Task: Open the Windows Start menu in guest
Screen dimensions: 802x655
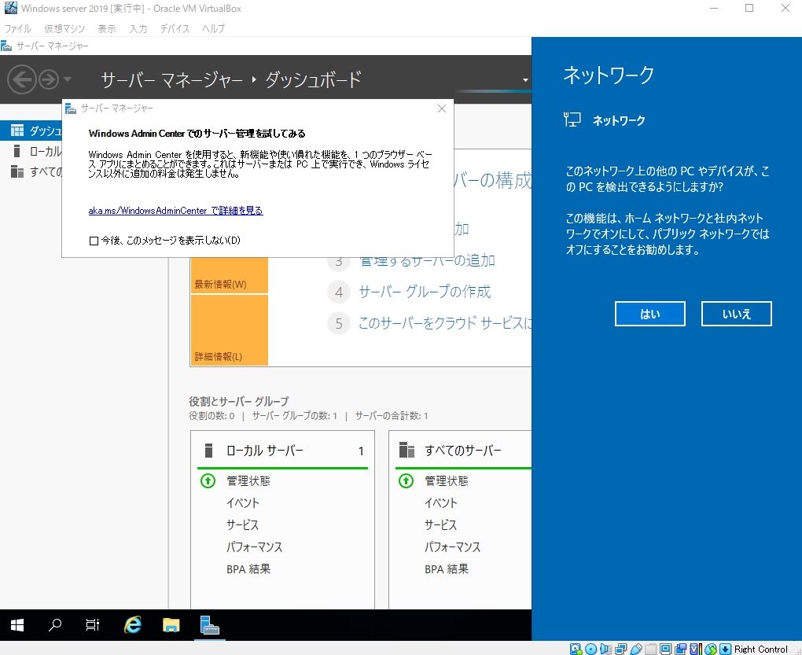Action: (17, 625)
